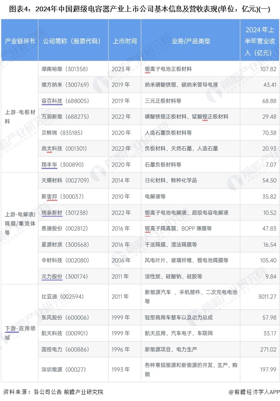280x401 pixels.
Task: Click revenue value '35.82'
Action: (269, 197)
